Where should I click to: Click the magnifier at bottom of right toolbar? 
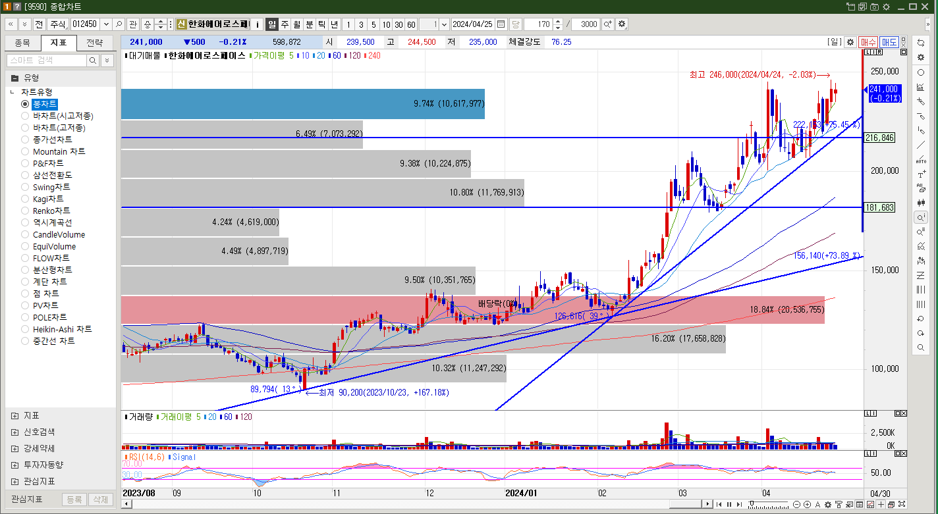click(921, 347)
